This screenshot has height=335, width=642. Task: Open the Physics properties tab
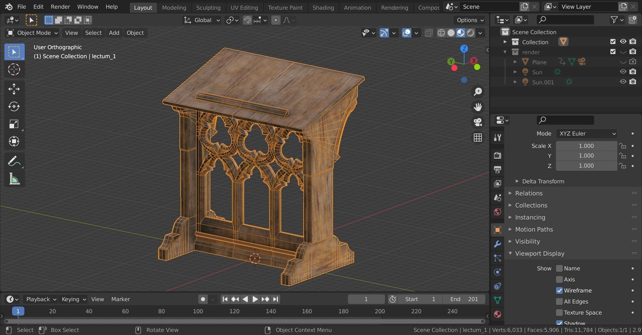click(498, 272)
